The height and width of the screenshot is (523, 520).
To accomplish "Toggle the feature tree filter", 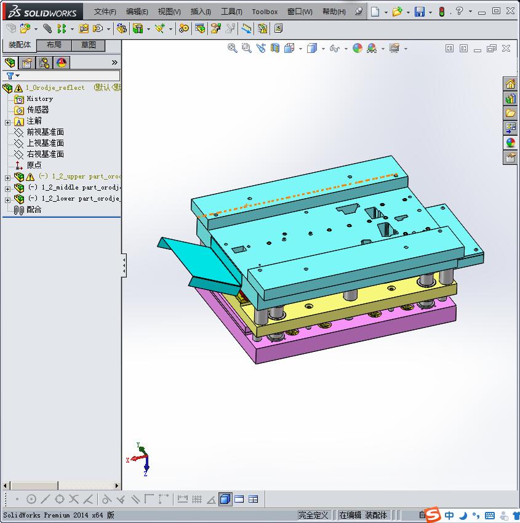I will (9, 75).
